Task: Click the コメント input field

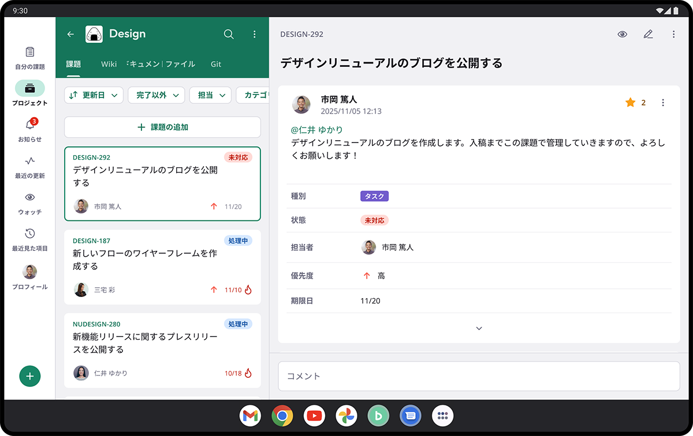Action: pyautogui.click(x=479, y=376)
